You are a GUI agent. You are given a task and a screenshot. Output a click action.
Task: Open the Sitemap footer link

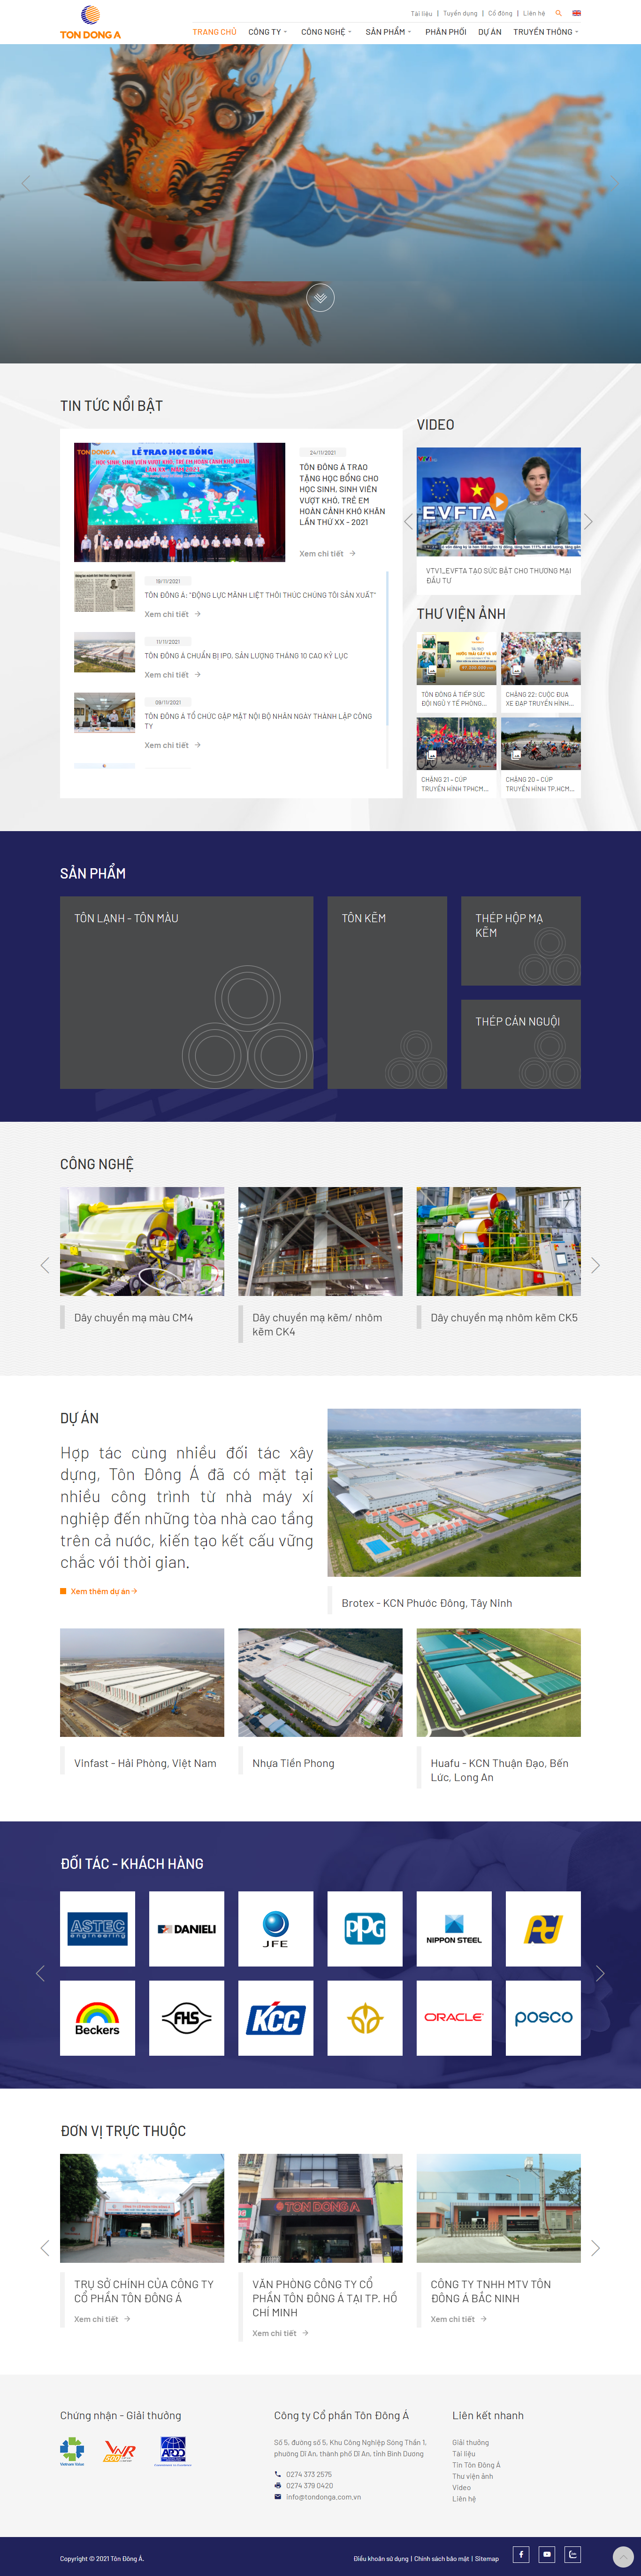[487, 2558]
